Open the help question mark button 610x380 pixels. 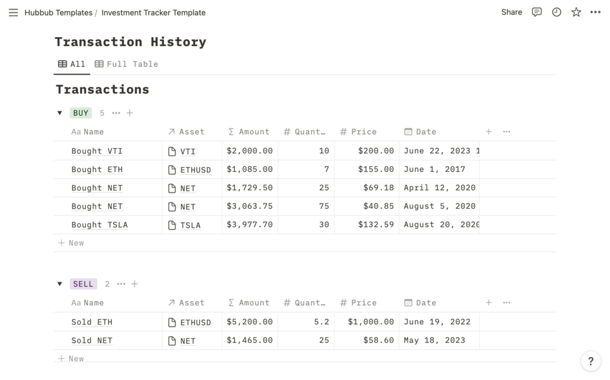click(591, 361)
